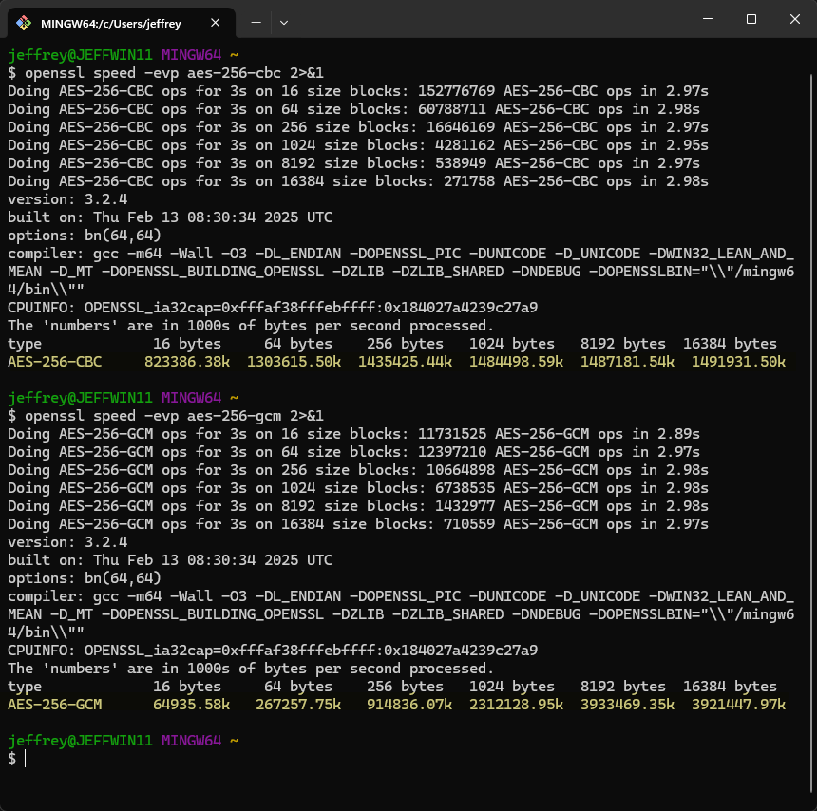This screenshot has width=817, height=811.
Task: Click the 1491931.50k value under 16384 bytes
Action: point(738,362)
